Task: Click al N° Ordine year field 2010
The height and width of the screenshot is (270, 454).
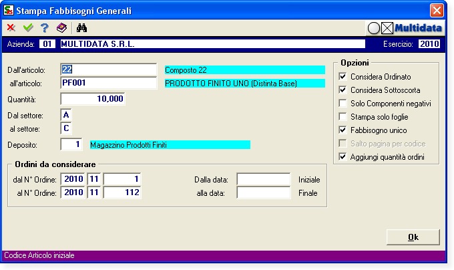Action: [x=73, y=192]
